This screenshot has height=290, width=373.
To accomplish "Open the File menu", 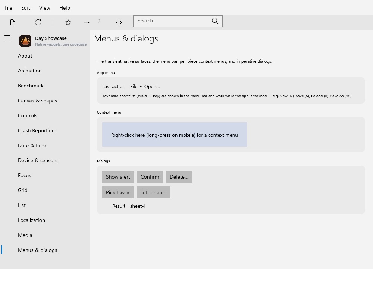I will point(8,8).
